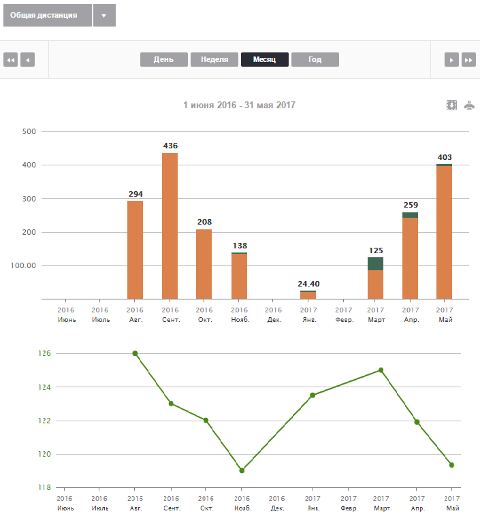Switch to День view
The width and height of the screenshot is (480, 522).
[x=164, y=60]
